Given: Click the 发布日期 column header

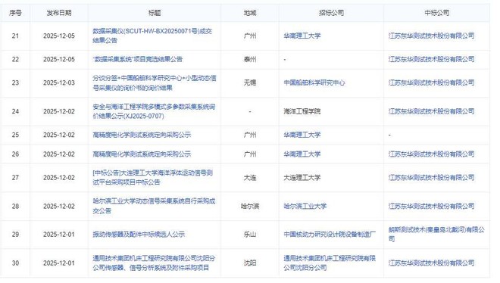Looking at the screenshot, I should pyautogui.click(x=59, y=13).
